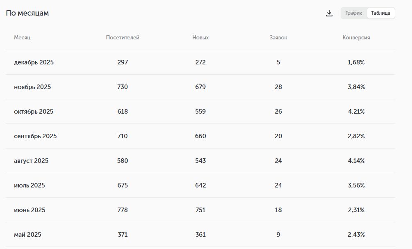Click the 4,21% conversion value for October
412x249 pixels.
click(x=356, y=112)
